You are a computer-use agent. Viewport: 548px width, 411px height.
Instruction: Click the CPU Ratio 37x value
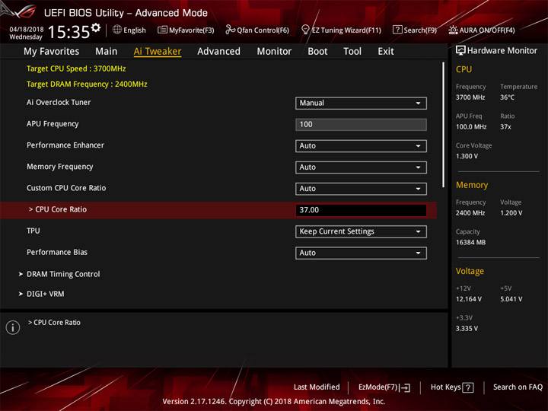(505, 127)
